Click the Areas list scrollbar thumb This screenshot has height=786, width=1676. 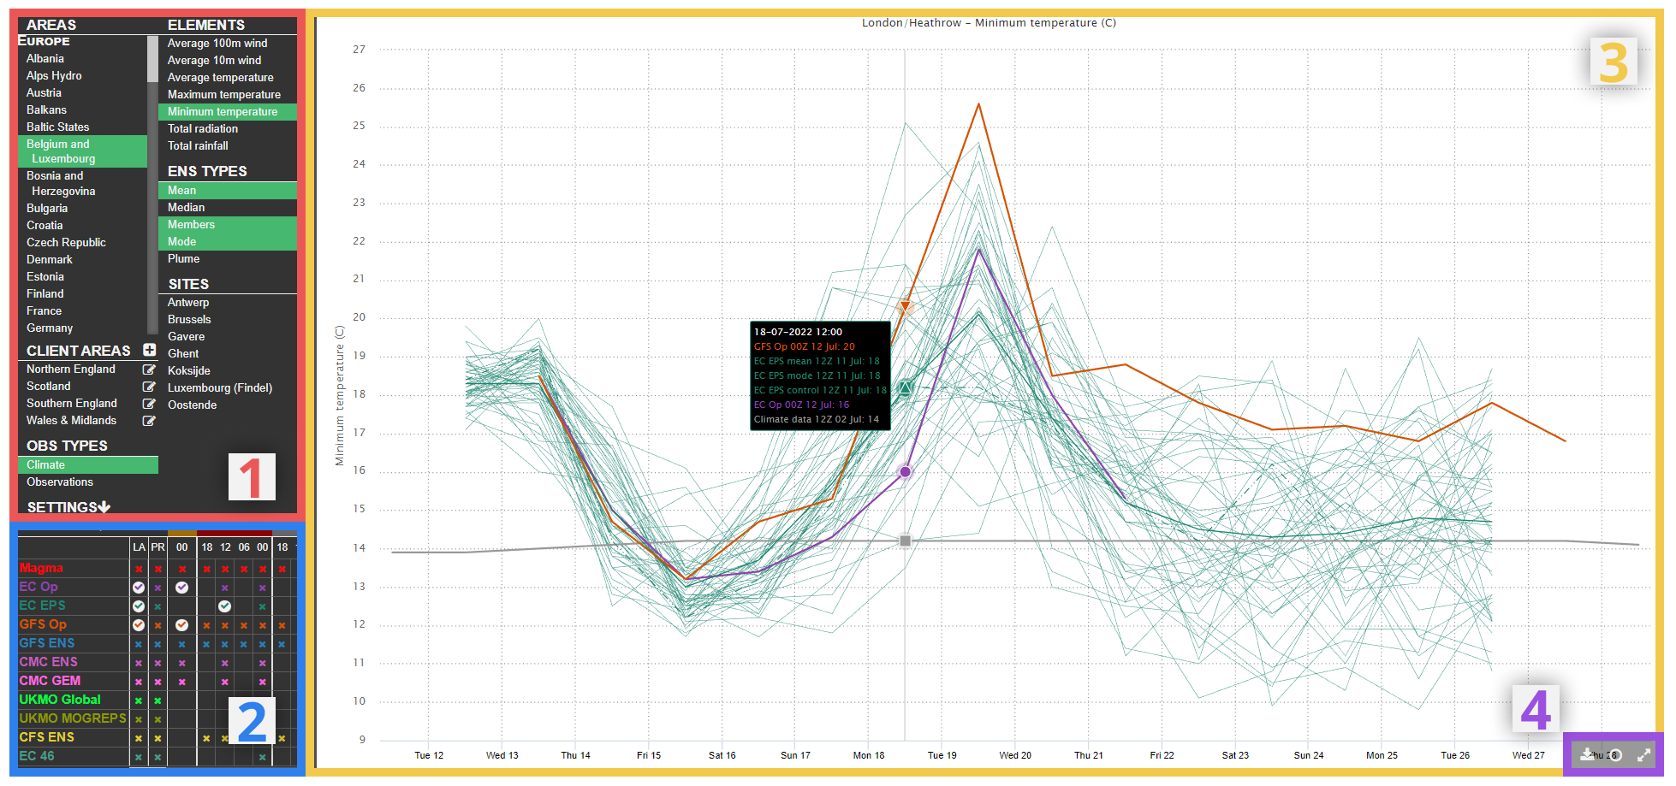[152, 59]
